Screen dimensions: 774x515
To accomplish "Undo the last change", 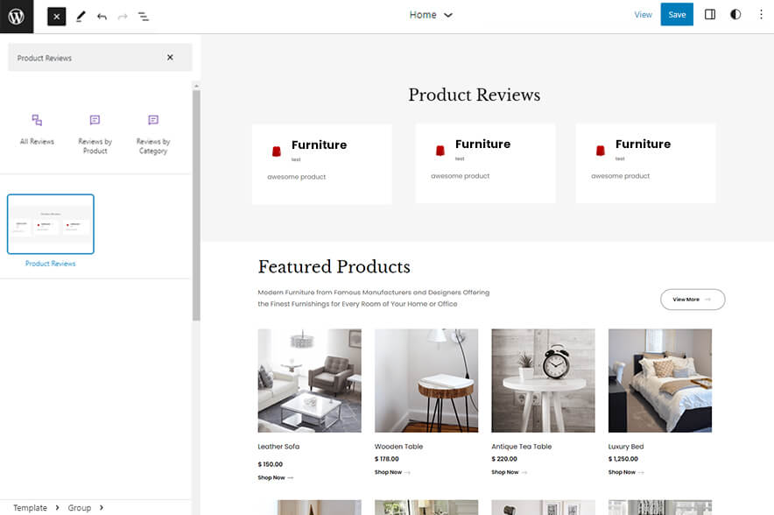I will click(102, 16).
